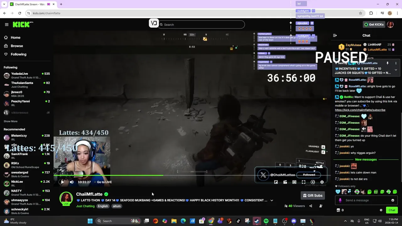Open lifeismizzy recommended channel

(x=27, y=137)
